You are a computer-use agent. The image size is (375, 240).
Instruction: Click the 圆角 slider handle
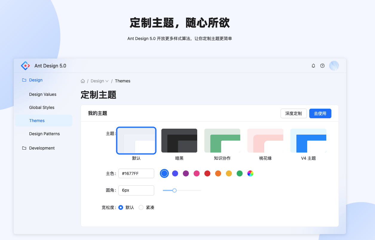pyautogui.click(x=175, y=190)
